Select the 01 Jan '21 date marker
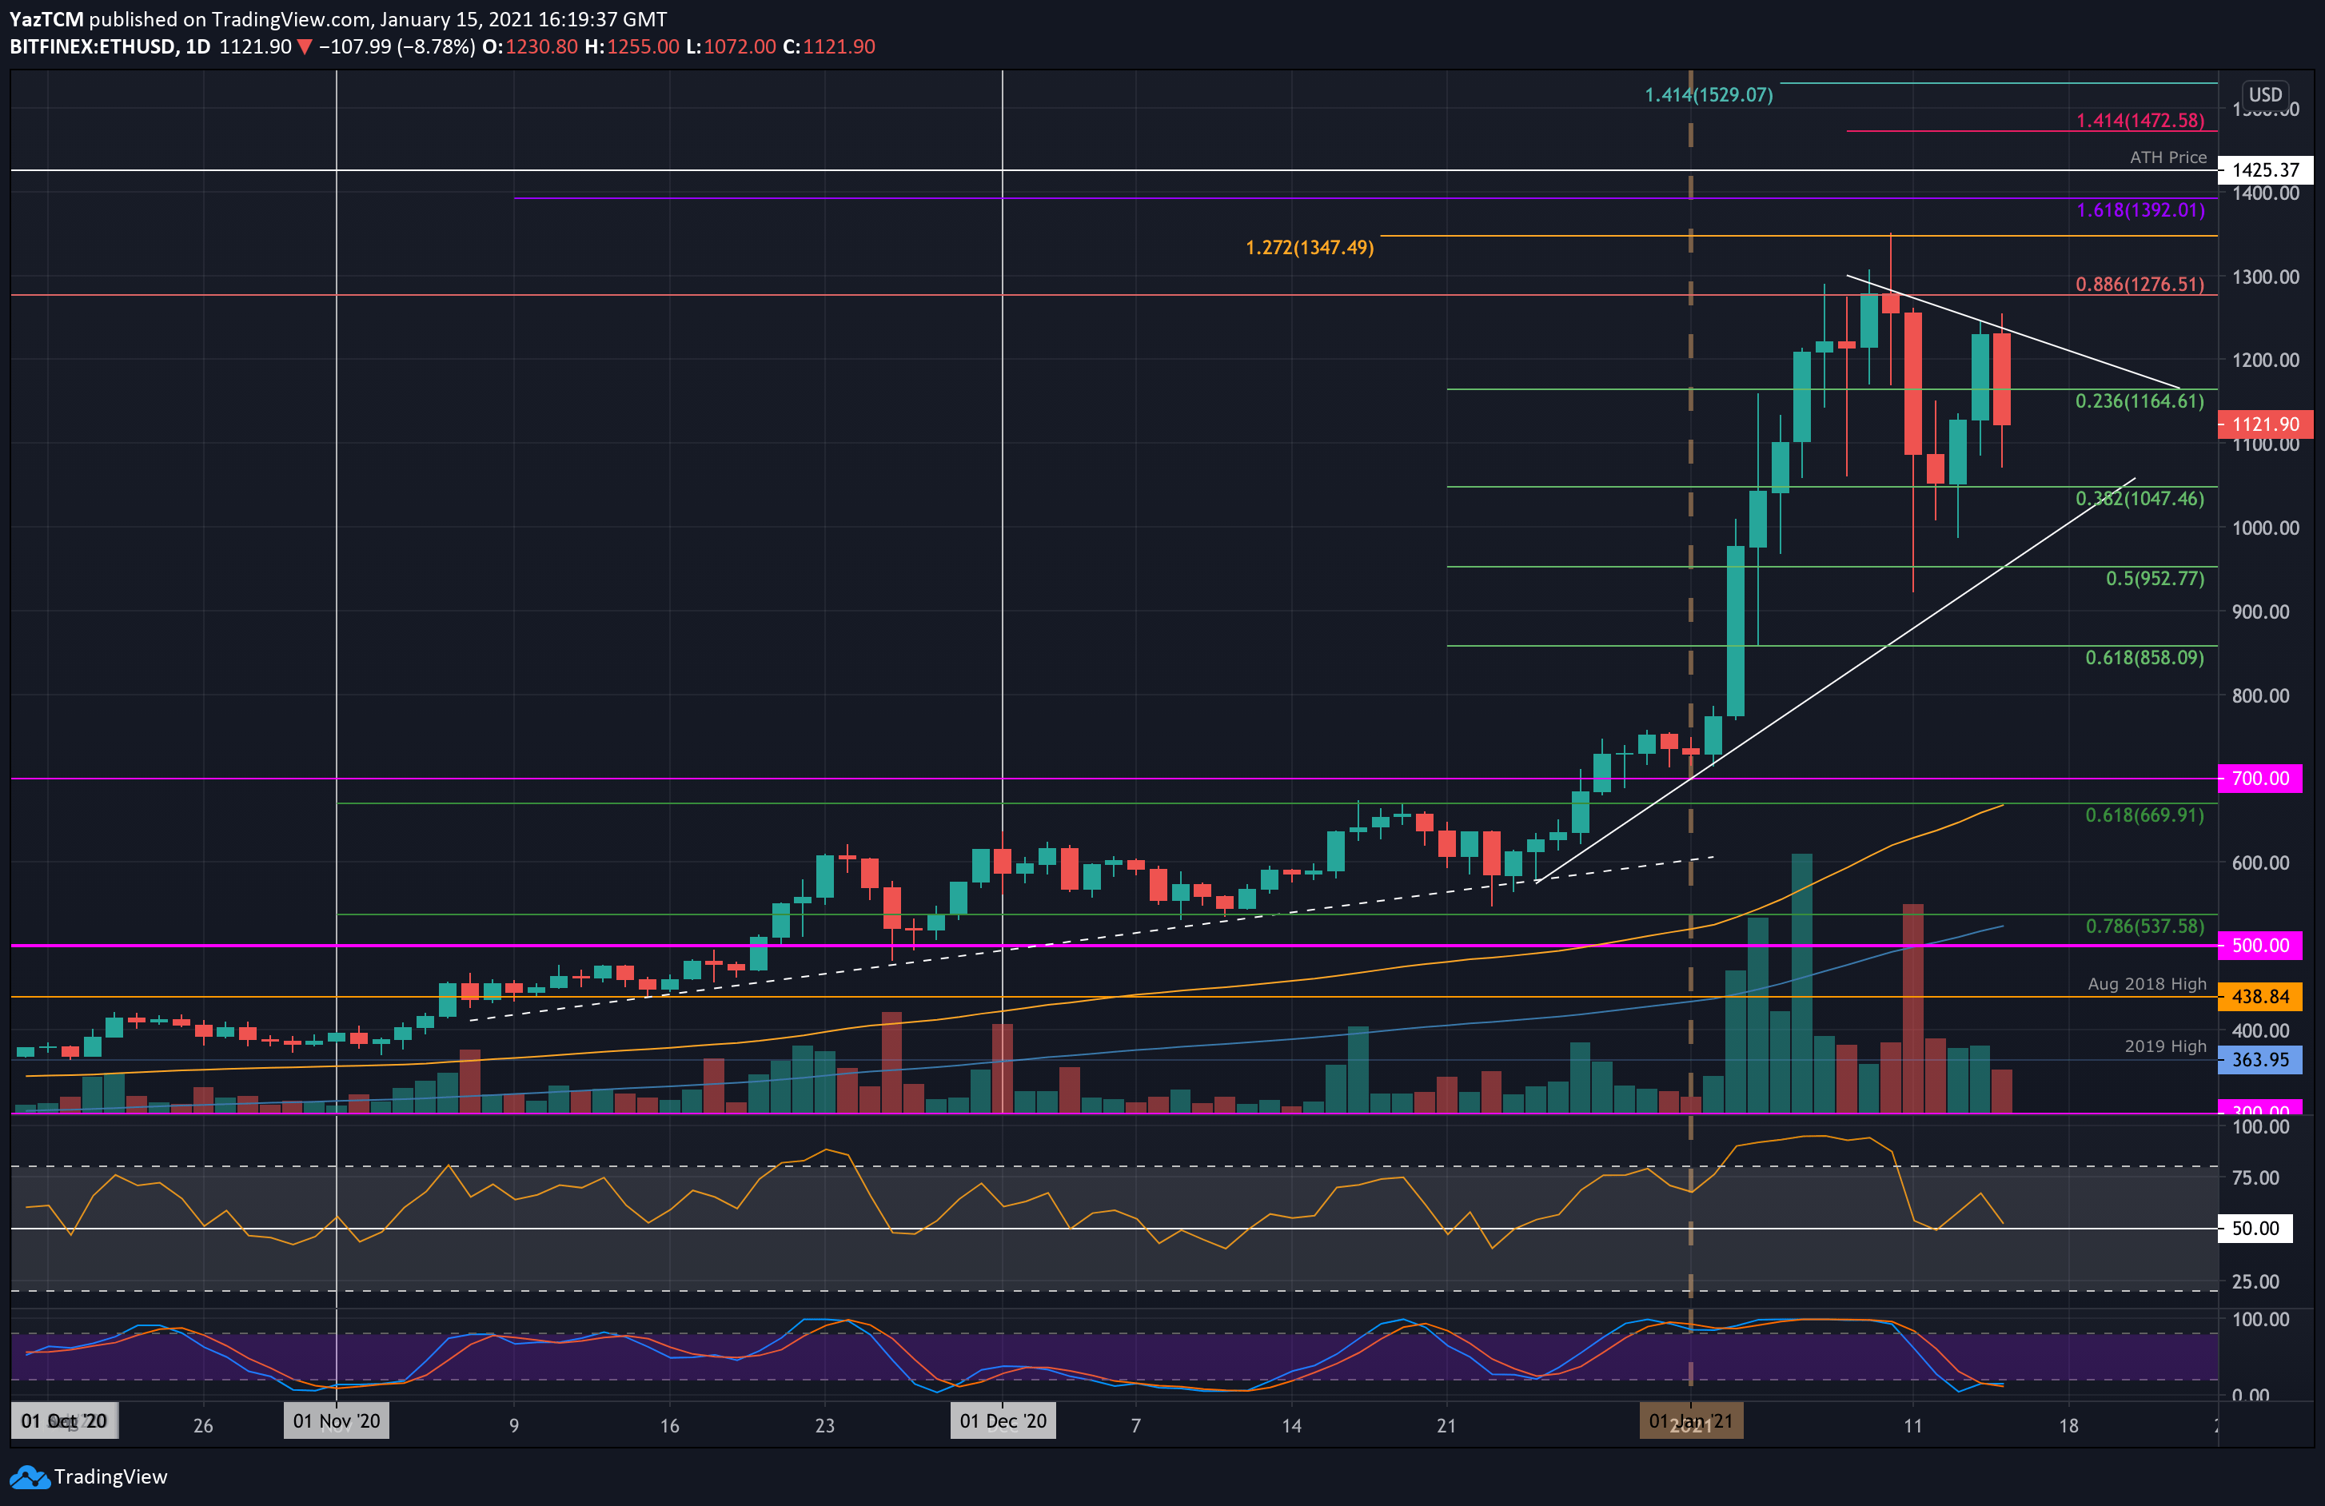The height and width of the screenshot is (1506, 2325). 1691,1421
